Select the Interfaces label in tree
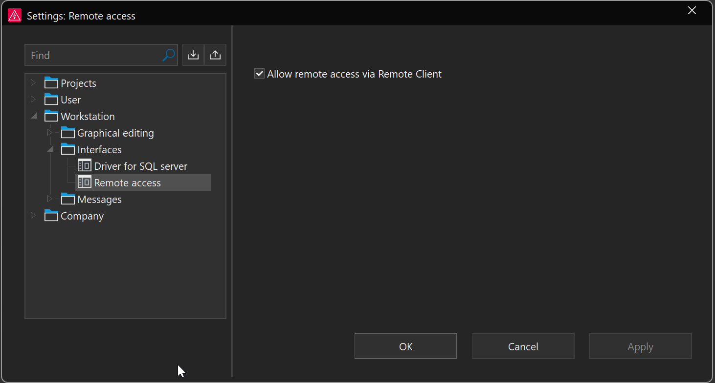Viewport: 715px width, 383px height. point(99,150)
